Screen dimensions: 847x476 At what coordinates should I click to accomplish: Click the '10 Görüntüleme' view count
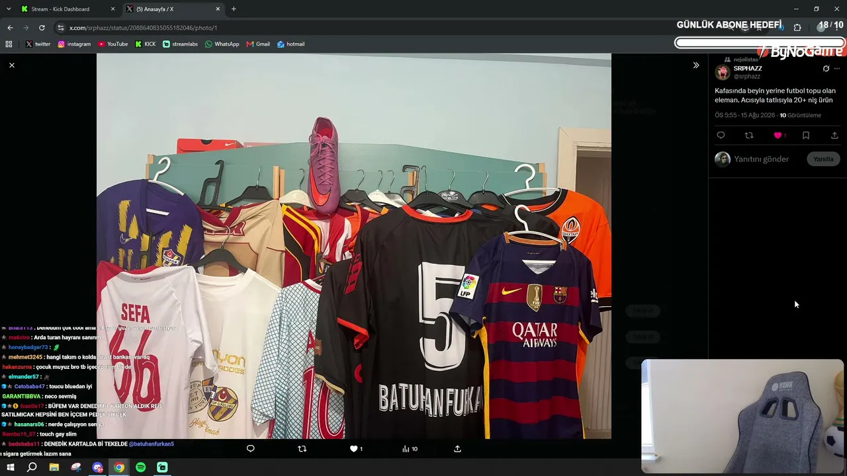tap(800, 115)
